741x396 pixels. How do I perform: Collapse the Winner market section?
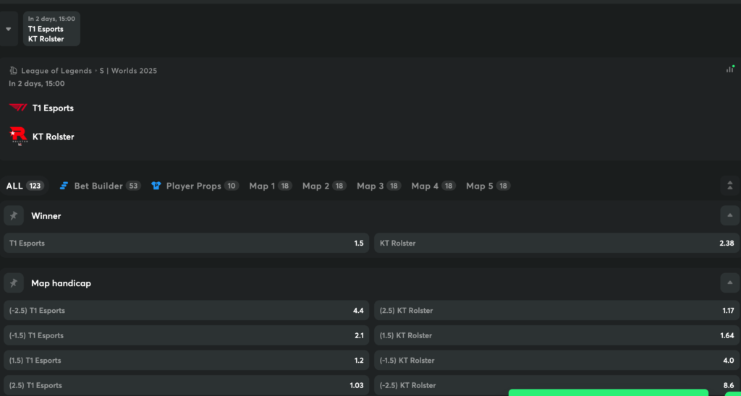click(x=729, y=216)
